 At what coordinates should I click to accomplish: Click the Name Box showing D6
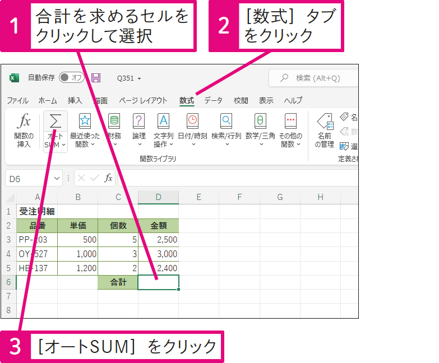pos(34,178)
